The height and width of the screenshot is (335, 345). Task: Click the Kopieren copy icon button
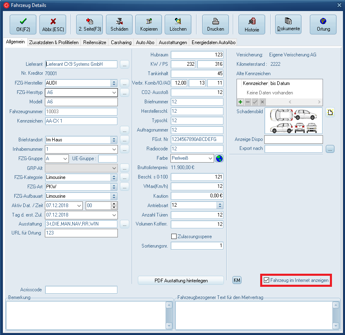tap(148, 25)
